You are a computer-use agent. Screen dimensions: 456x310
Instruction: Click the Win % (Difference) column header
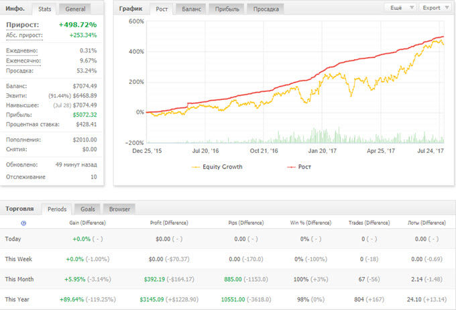pos(310,223)
